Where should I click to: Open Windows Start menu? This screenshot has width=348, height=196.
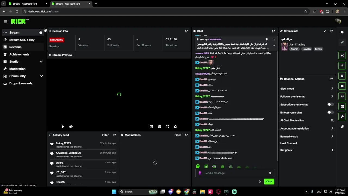click(114, 192)
